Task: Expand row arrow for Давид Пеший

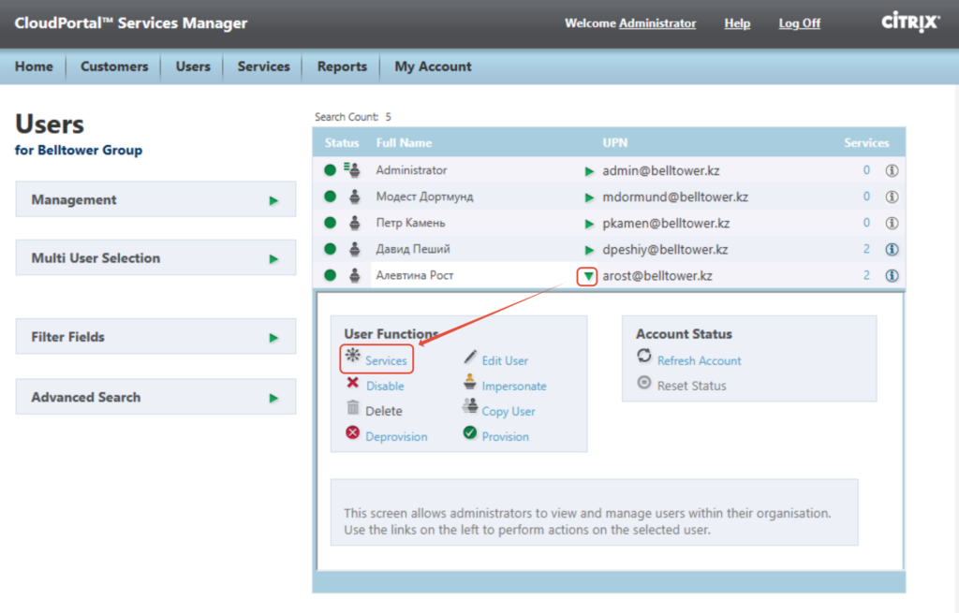Action: (x=589, y=250)
